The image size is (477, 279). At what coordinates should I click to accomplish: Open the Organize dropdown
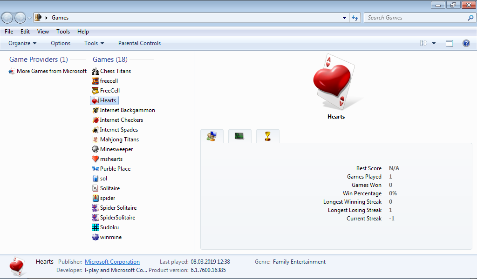click(x=22, y=43)
